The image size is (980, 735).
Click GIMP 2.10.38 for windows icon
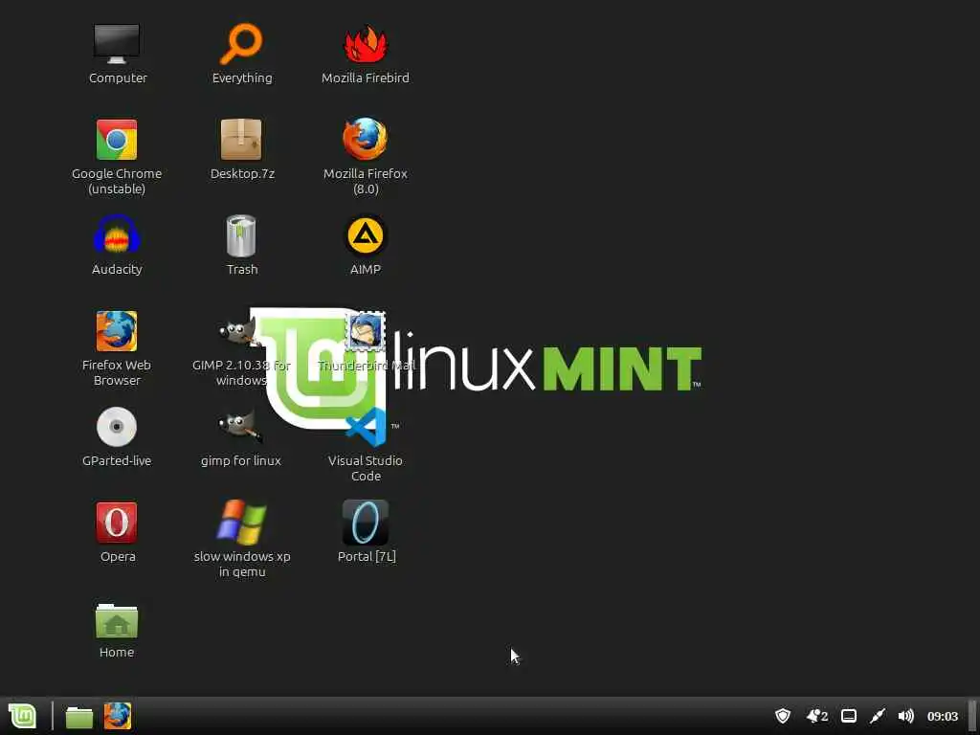coord(240,331)
